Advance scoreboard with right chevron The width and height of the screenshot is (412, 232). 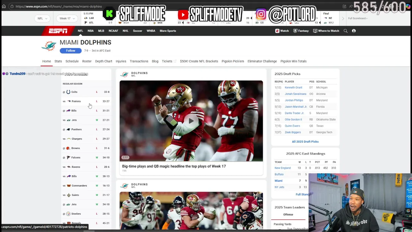(343, 18)
